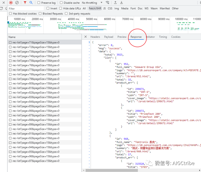The image size is (201, 172).
Task: Toggle the red filter funnel icon
Action: click(x=25, y=3)
